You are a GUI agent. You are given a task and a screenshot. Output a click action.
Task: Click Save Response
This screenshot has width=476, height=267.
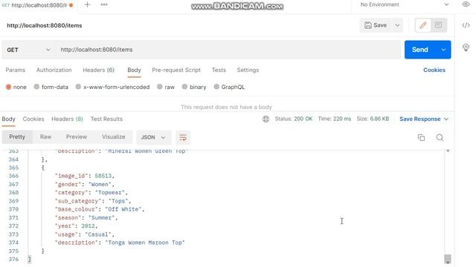pyautogui.click(x=419, y=119)
